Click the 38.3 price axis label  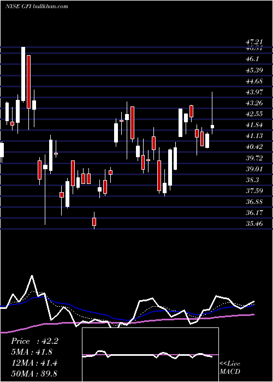coord(252,180)
